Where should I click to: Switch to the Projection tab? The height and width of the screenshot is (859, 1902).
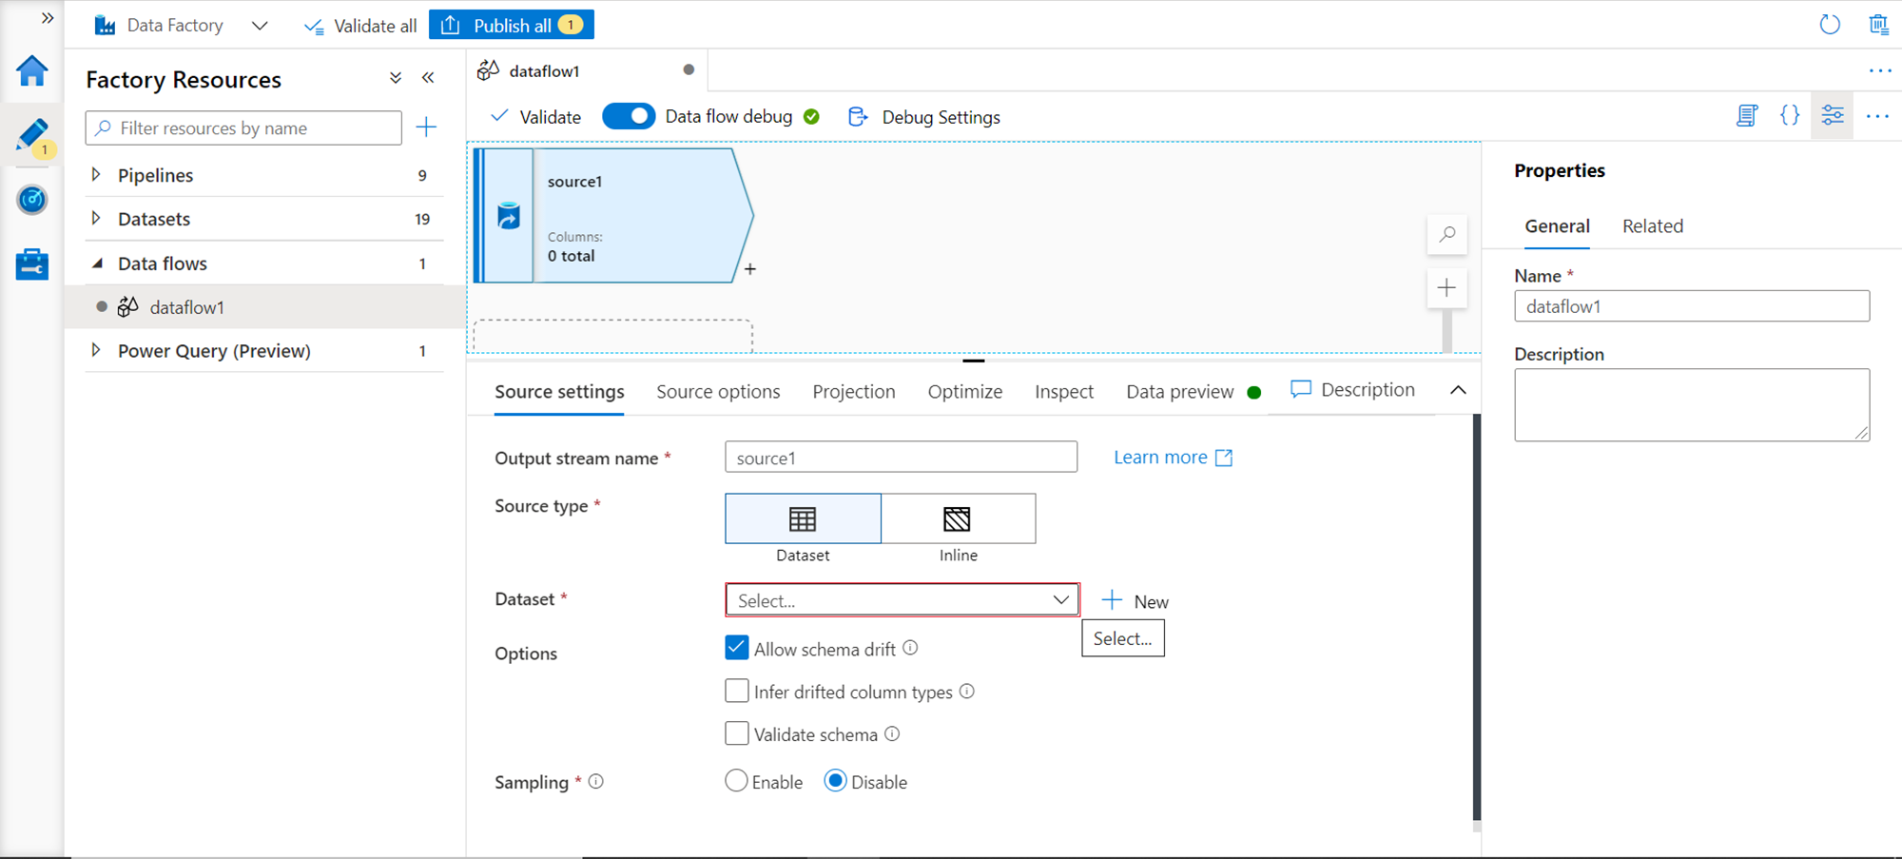coord(853,392)
